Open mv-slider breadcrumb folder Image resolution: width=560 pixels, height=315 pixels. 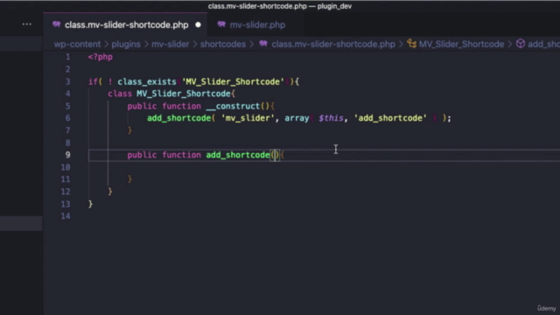coord(171,45)
